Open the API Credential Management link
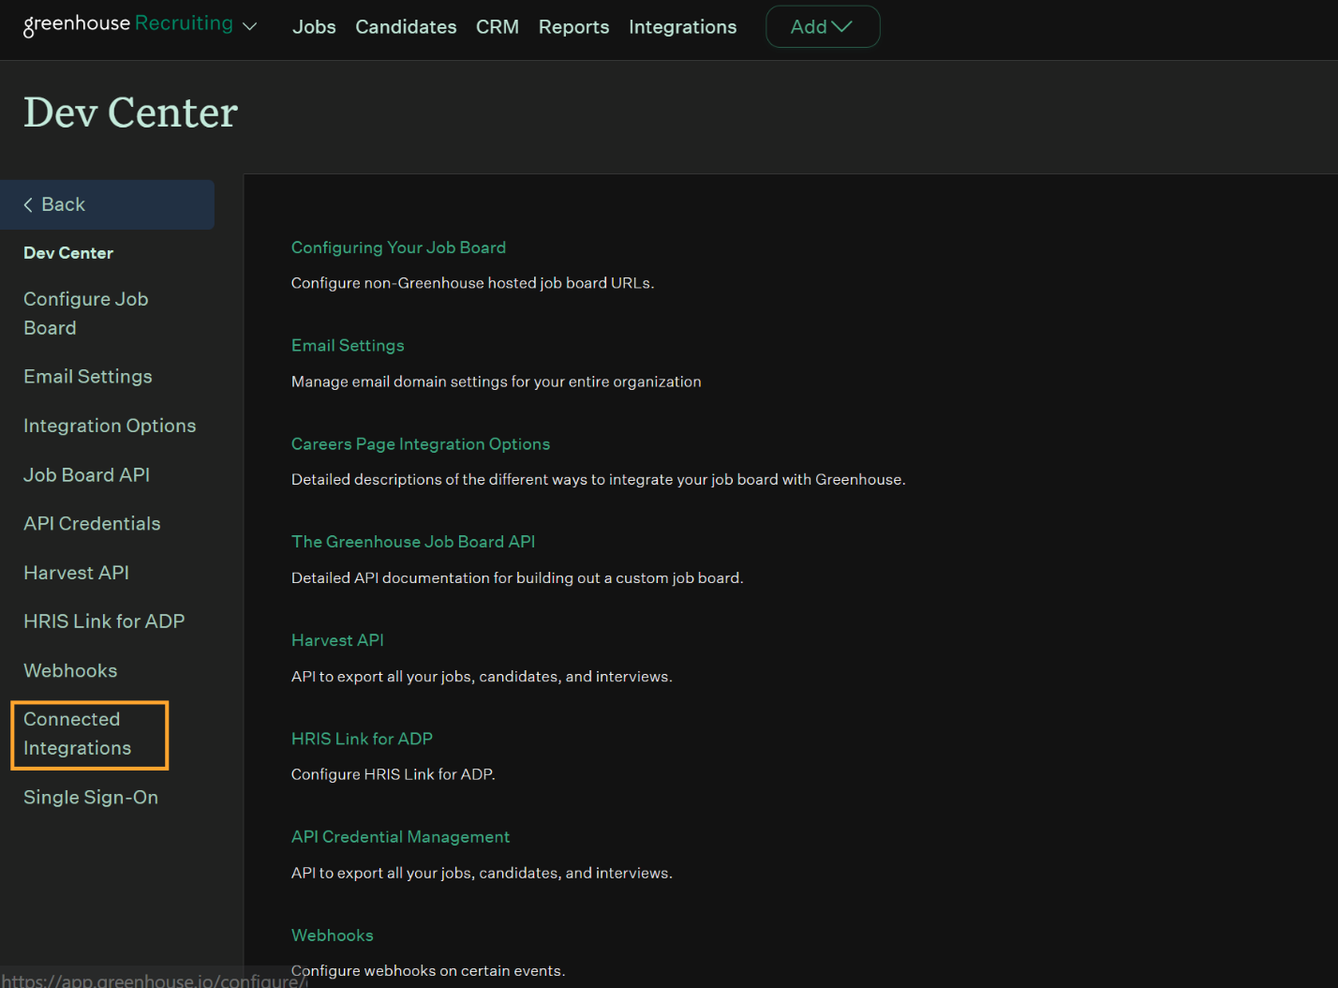The width and height of the screenshot is (1338, 988). [400, 837]
